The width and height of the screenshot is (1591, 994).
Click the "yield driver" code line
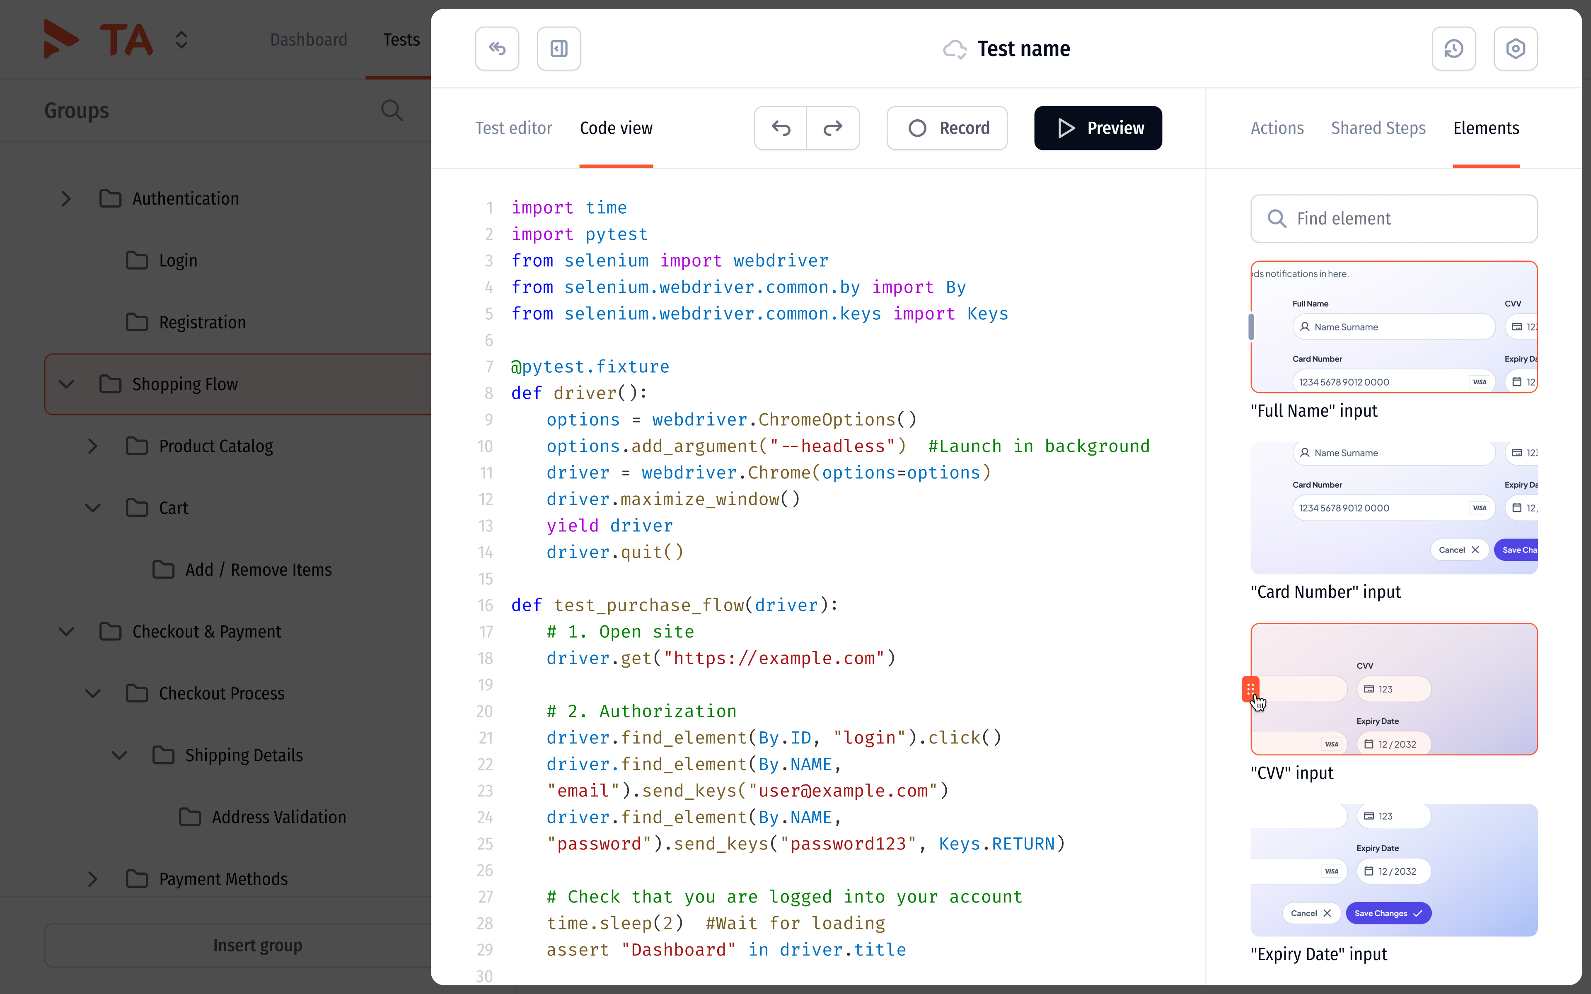coord(609,525)
